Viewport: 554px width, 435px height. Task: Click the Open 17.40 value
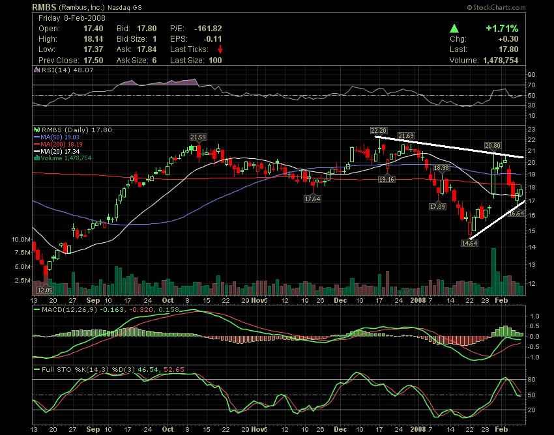click(93, 29)
